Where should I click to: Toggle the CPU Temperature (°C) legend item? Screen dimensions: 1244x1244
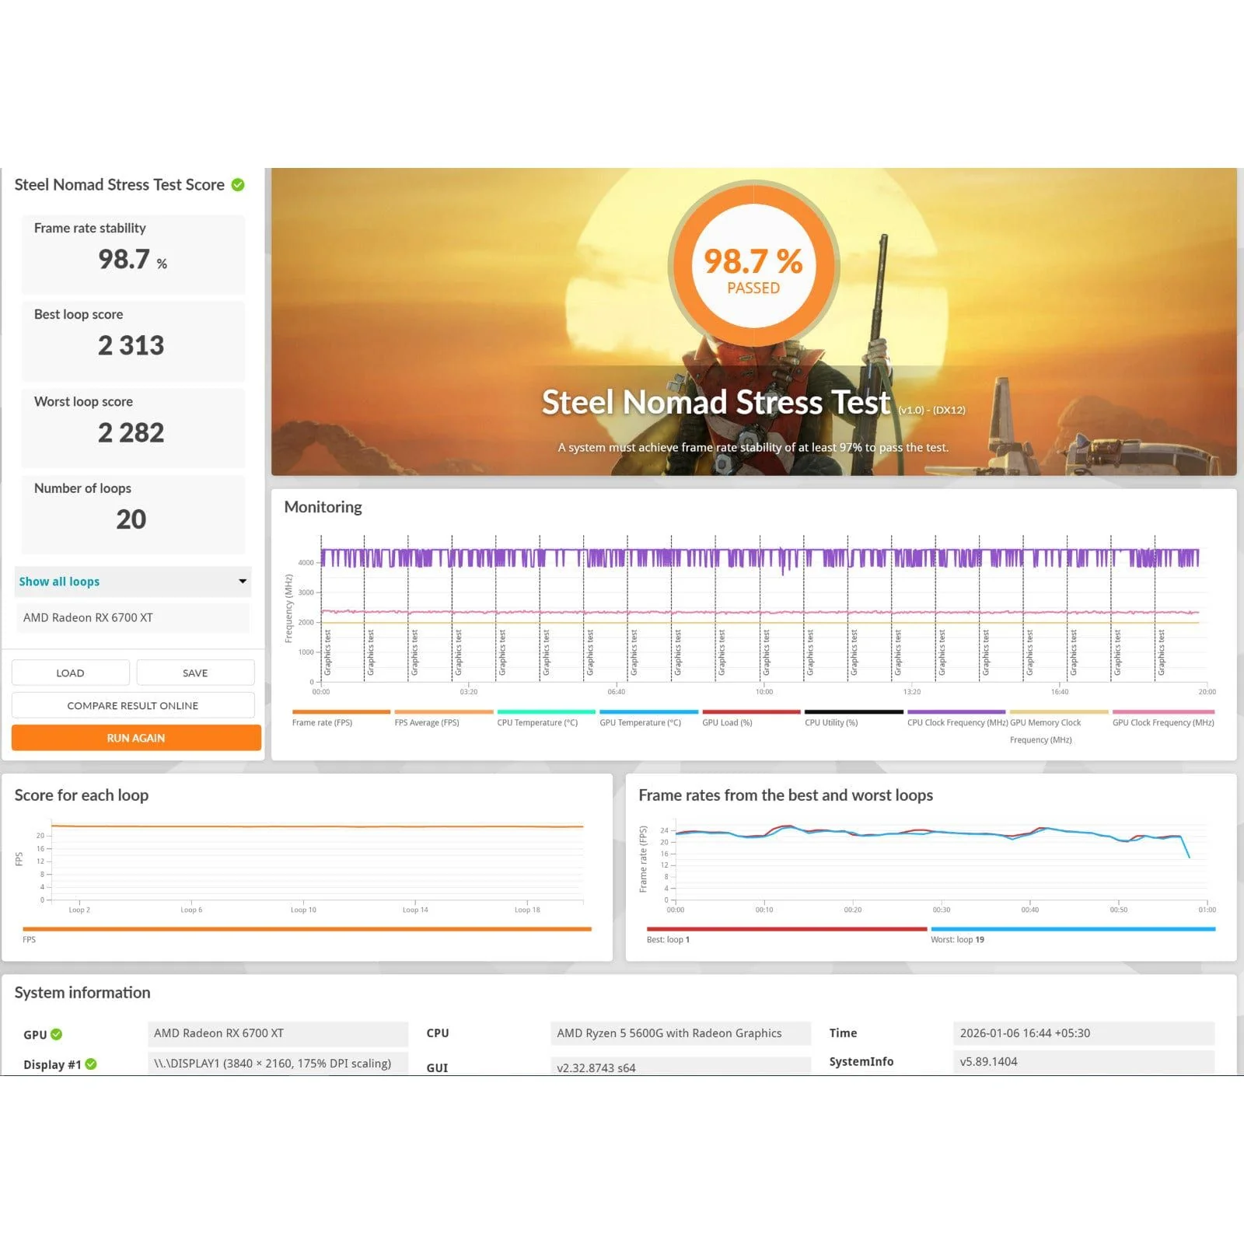[x=546, y=718]
